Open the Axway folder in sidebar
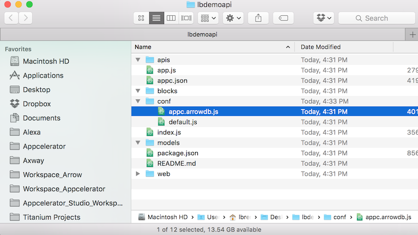Image resolution: width=418 pixels, height=235 pixels. point(27,160)
